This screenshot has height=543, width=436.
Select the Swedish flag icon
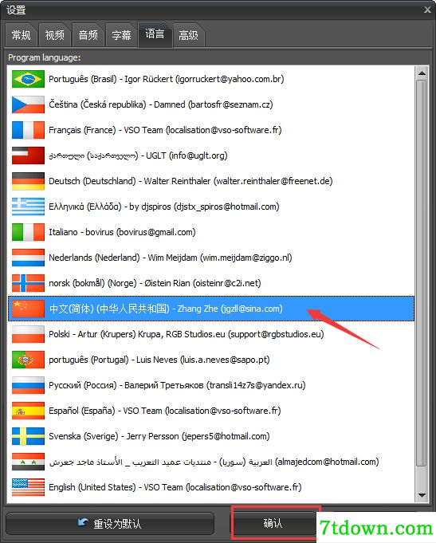point(28,436)
